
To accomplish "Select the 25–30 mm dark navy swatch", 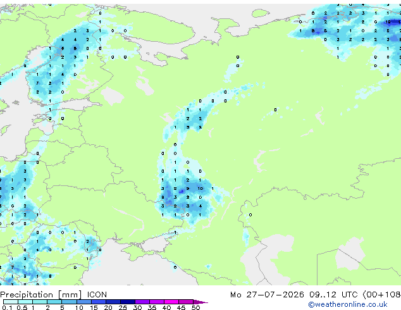I will click(x=128, y=302).
